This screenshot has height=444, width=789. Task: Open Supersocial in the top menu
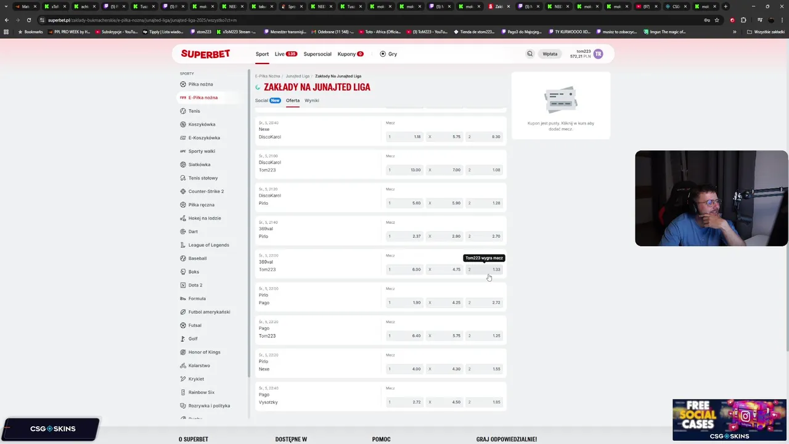tap(317, 54)
